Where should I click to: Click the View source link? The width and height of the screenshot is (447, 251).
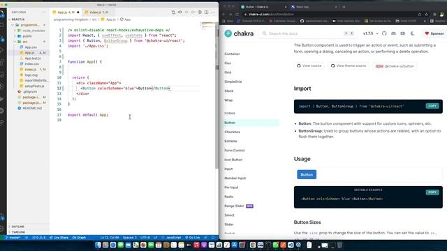click(x=309, y=66)
